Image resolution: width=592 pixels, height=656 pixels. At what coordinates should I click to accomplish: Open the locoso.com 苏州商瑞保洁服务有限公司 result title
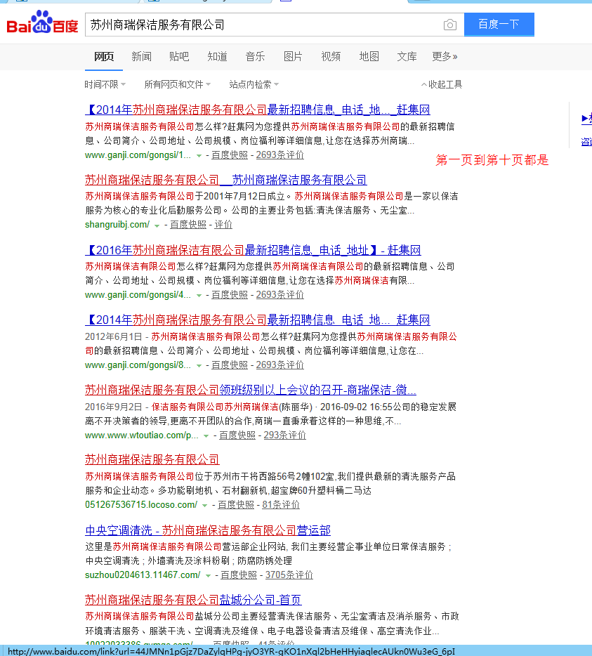tap(152, 459)
